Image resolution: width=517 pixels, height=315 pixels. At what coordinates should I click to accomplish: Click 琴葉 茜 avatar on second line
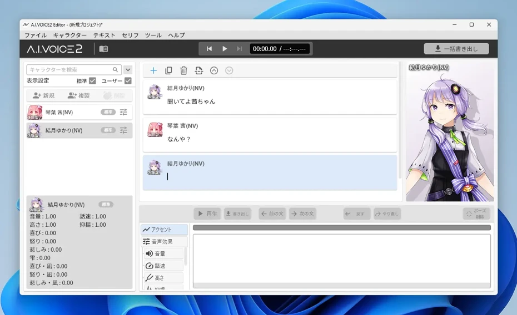[155, 130]
